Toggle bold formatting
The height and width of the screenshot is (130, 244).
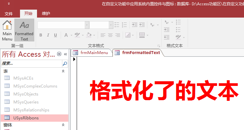[x=41, y=35]
